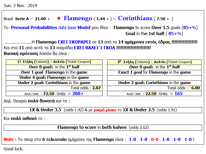The width and height of the screenshot is (206, 154).
Task: Click 'πολύ δυνατά' bold text
Action: (41, 101)
